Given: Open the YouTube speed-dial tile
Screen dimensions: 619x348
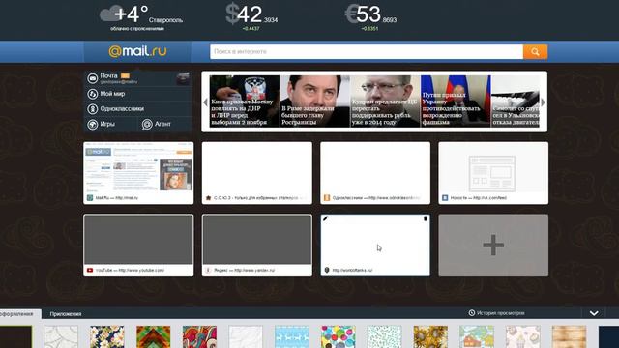Looking at the screenshot, I should click(x=138, y=245).
